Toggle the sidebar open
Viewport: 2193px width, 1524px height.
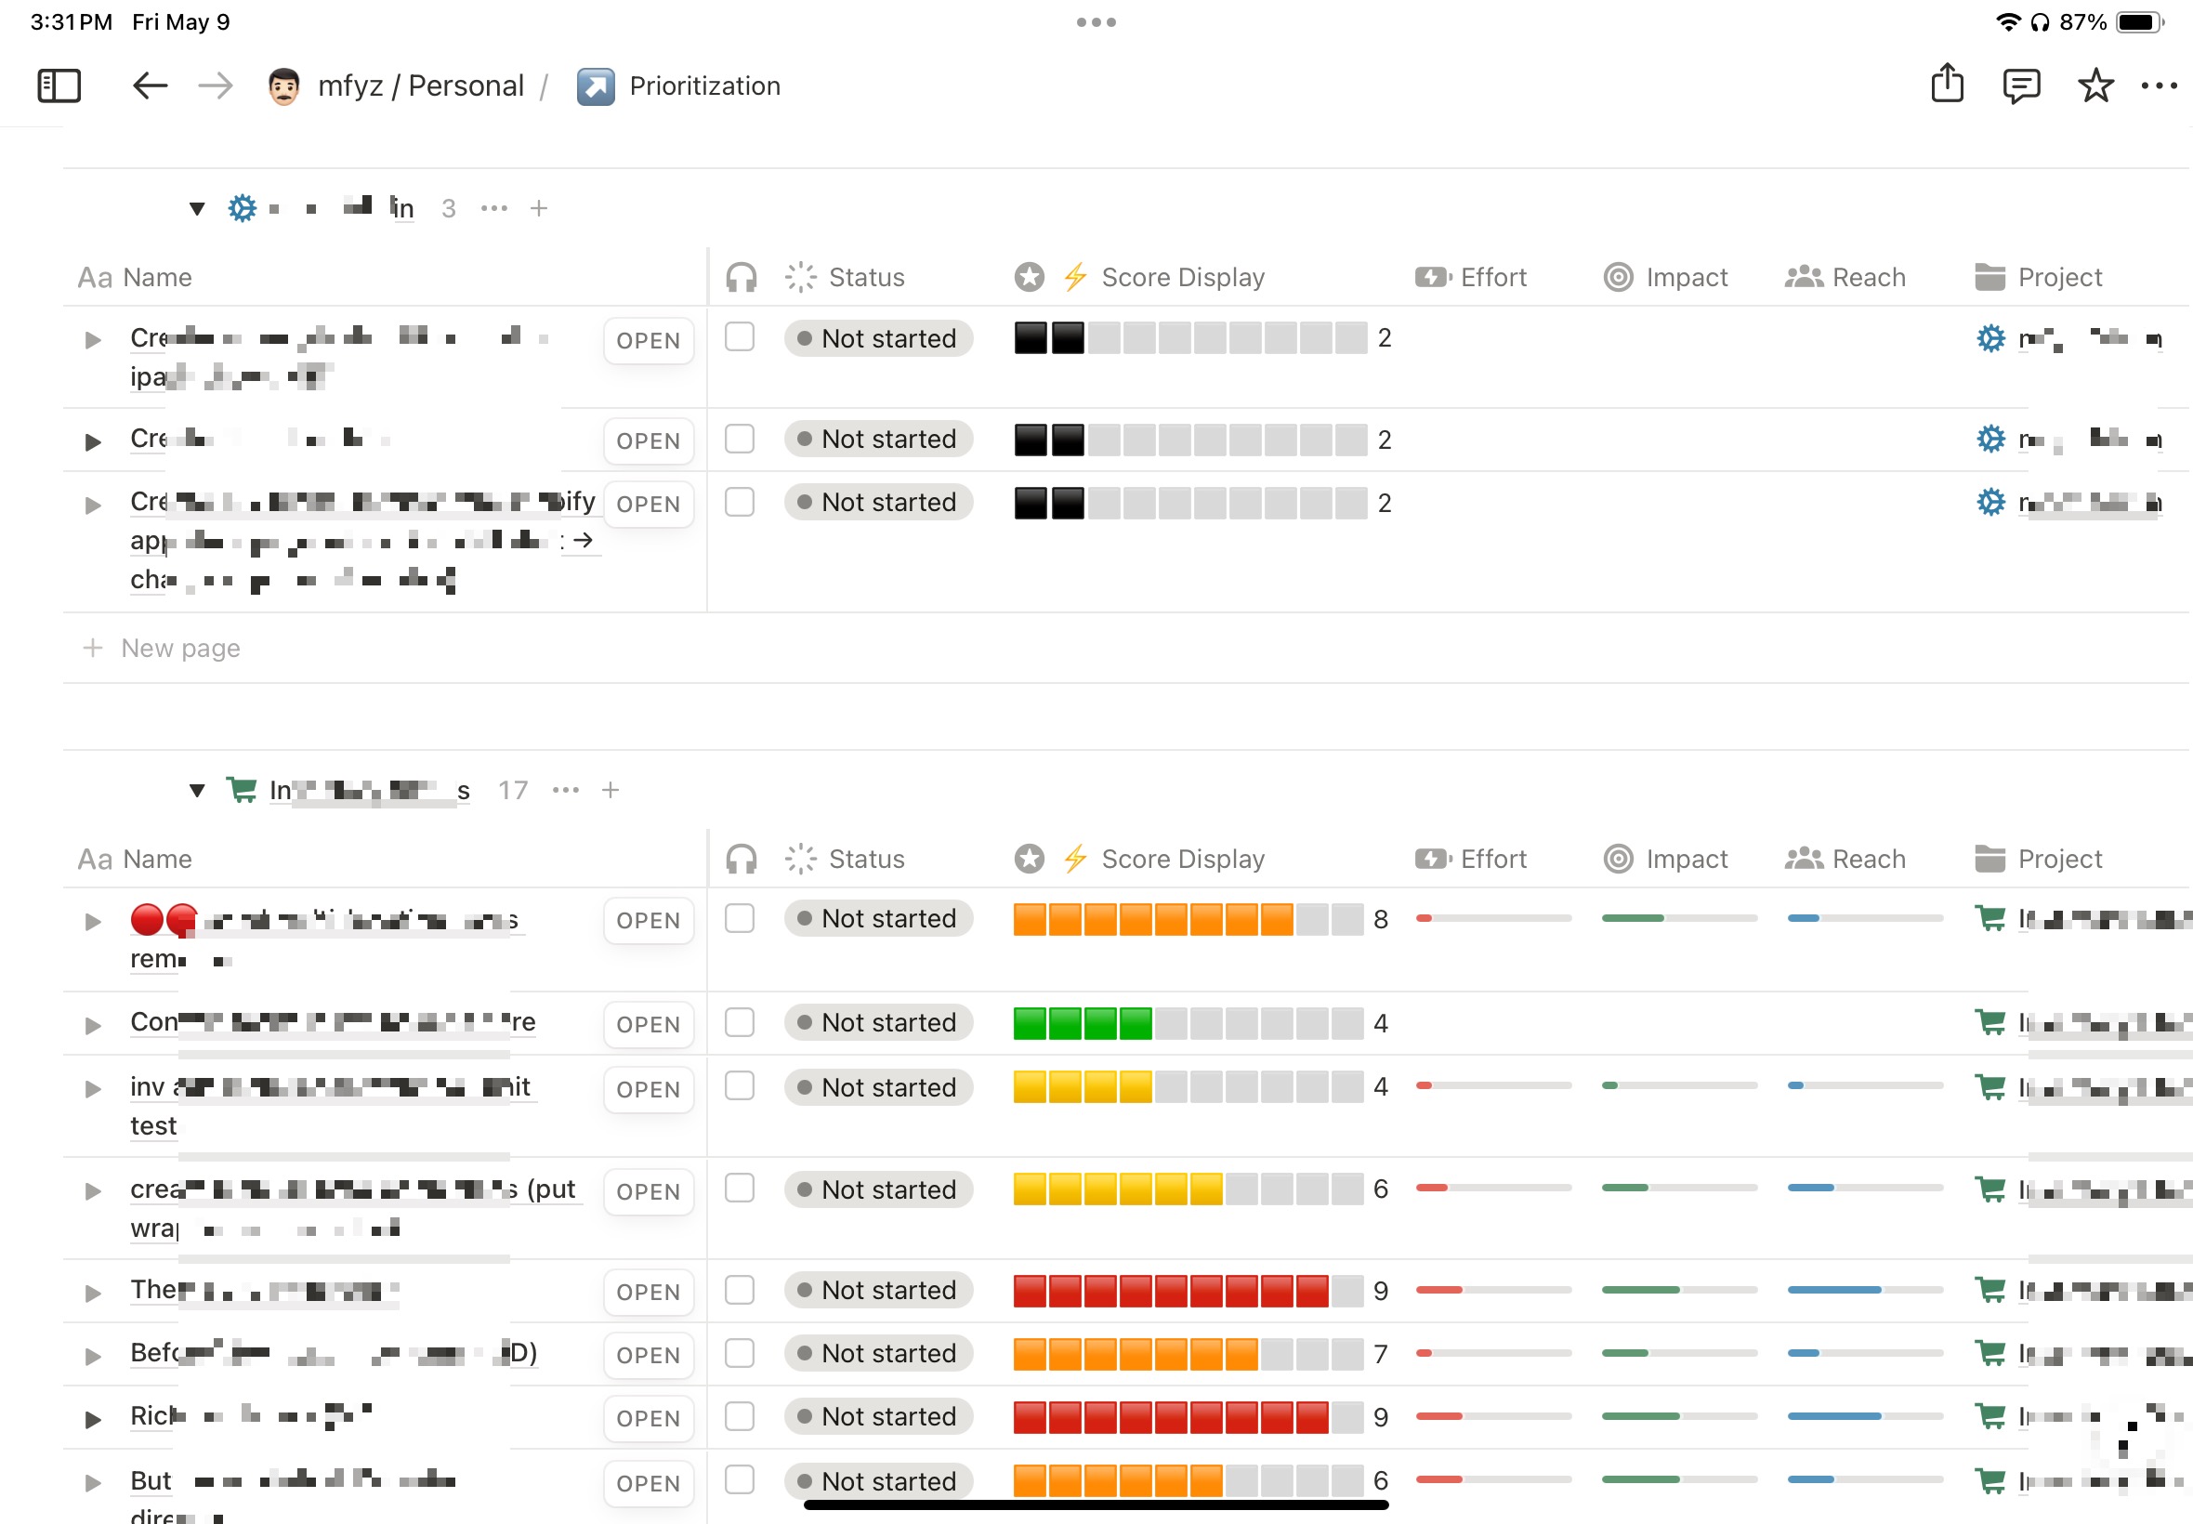point(59,85)
